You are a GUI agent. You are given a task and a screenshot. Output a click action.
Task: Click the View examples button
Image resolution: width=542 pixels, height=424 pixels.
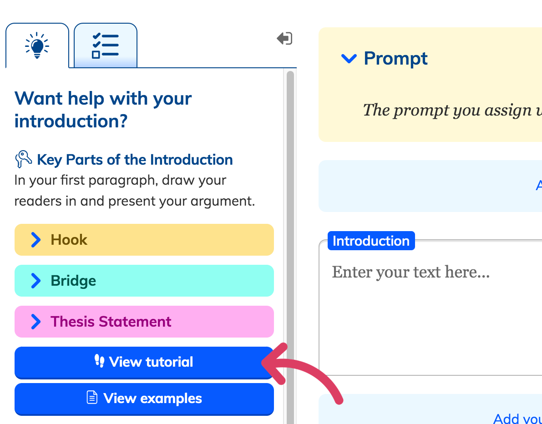(144, 399)
